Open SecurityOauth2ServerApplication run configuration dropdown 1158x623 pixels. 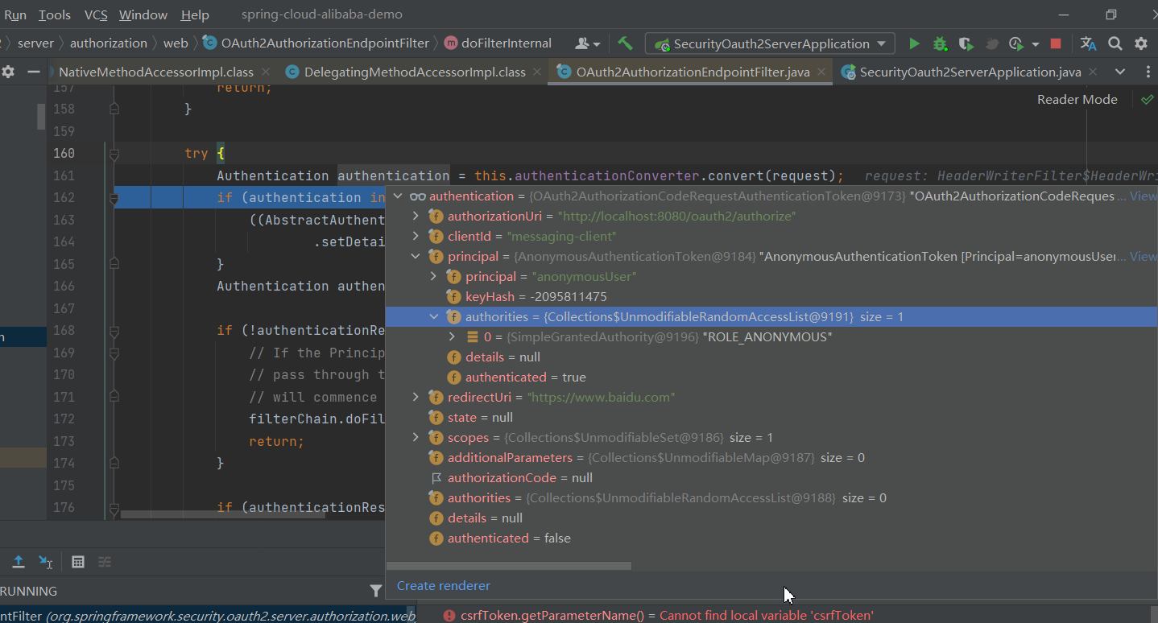pyautogui.click(x=771, y=43)
